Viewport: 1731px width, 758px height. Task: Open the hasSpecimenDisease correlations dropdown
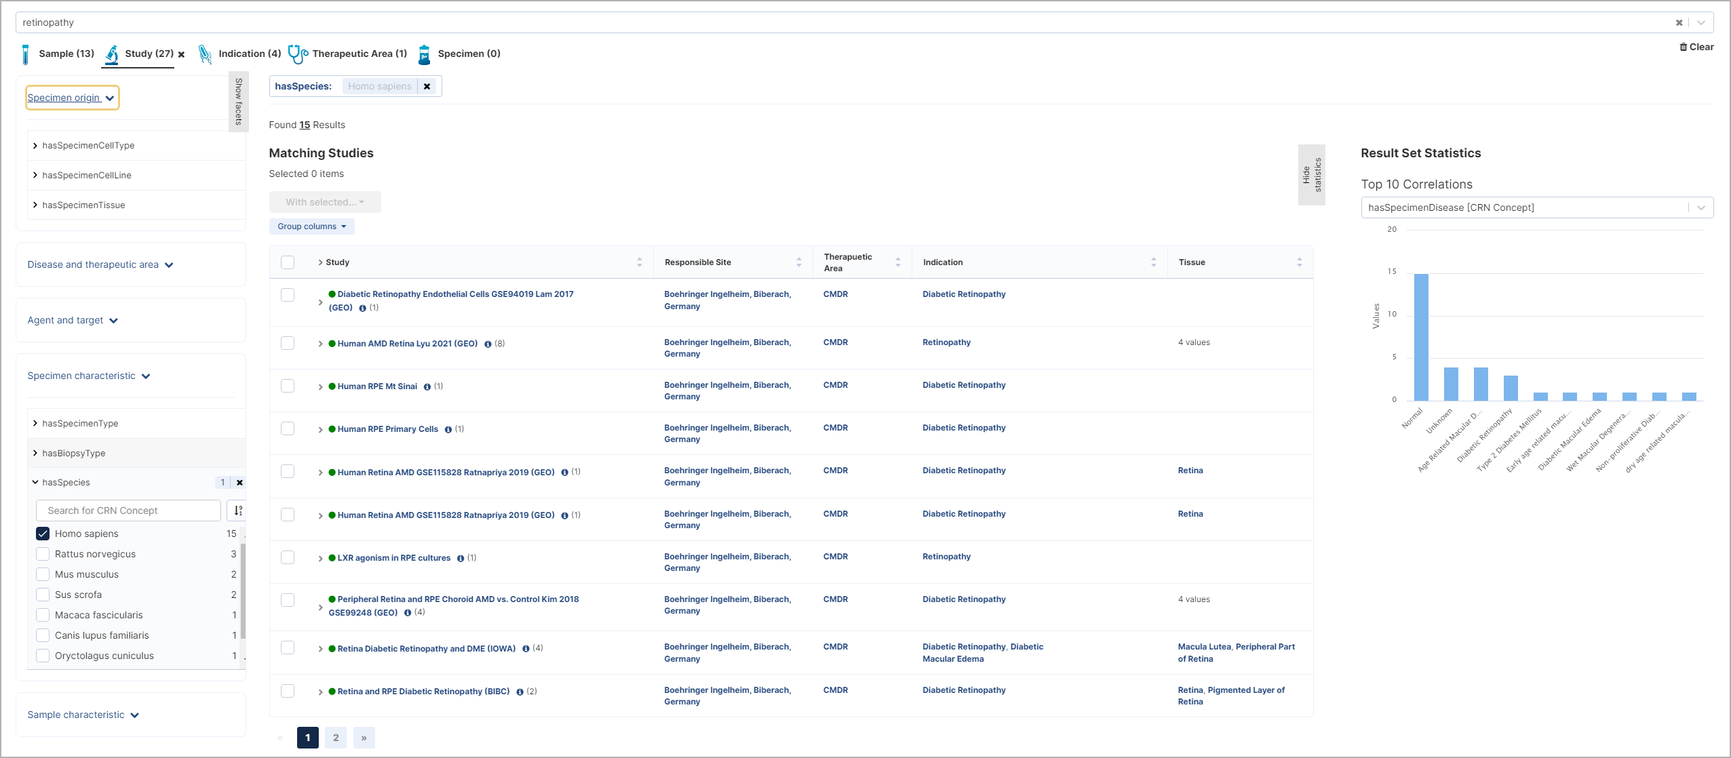click(x=1537, y=207)
